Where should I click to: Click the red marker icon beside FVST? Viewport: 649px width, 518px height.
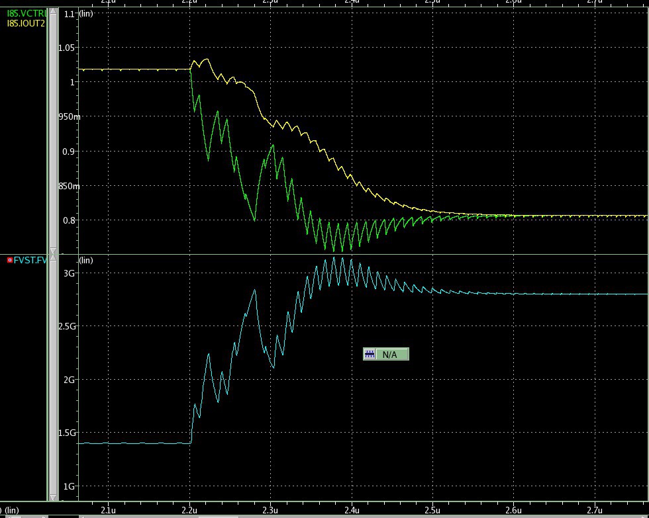point(10,261)
